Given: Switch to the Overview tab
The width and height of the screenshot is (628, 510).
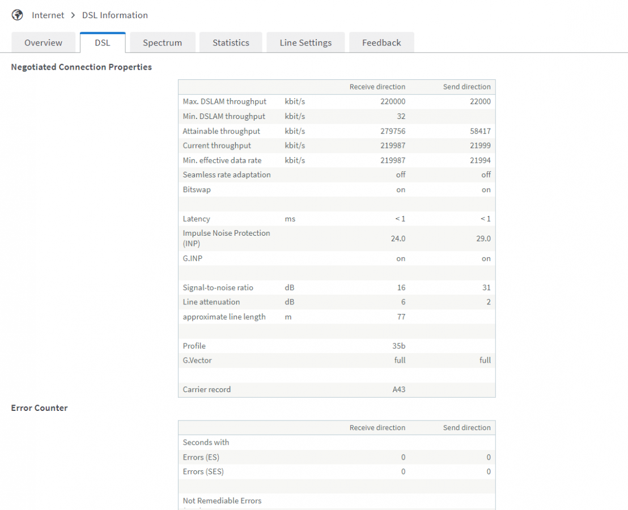Looking at the screenshot, I should click(43, 42).
